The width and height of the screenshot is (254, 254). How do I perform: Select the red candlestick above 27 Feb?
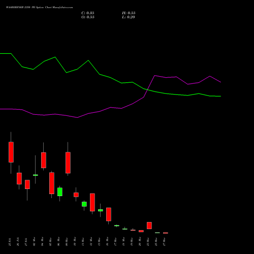(x=27, y=184)
